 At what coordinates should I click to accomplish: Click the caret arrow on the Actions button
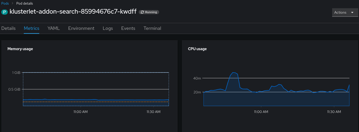point(352,12)
